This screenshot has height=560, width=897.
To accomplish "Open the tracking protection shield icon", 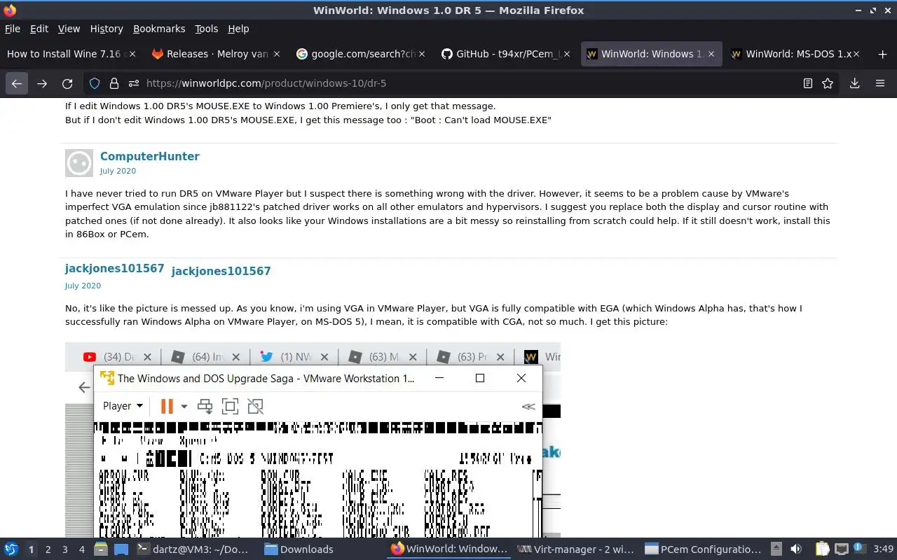I will pyautogui.click(x=95, y=83).
